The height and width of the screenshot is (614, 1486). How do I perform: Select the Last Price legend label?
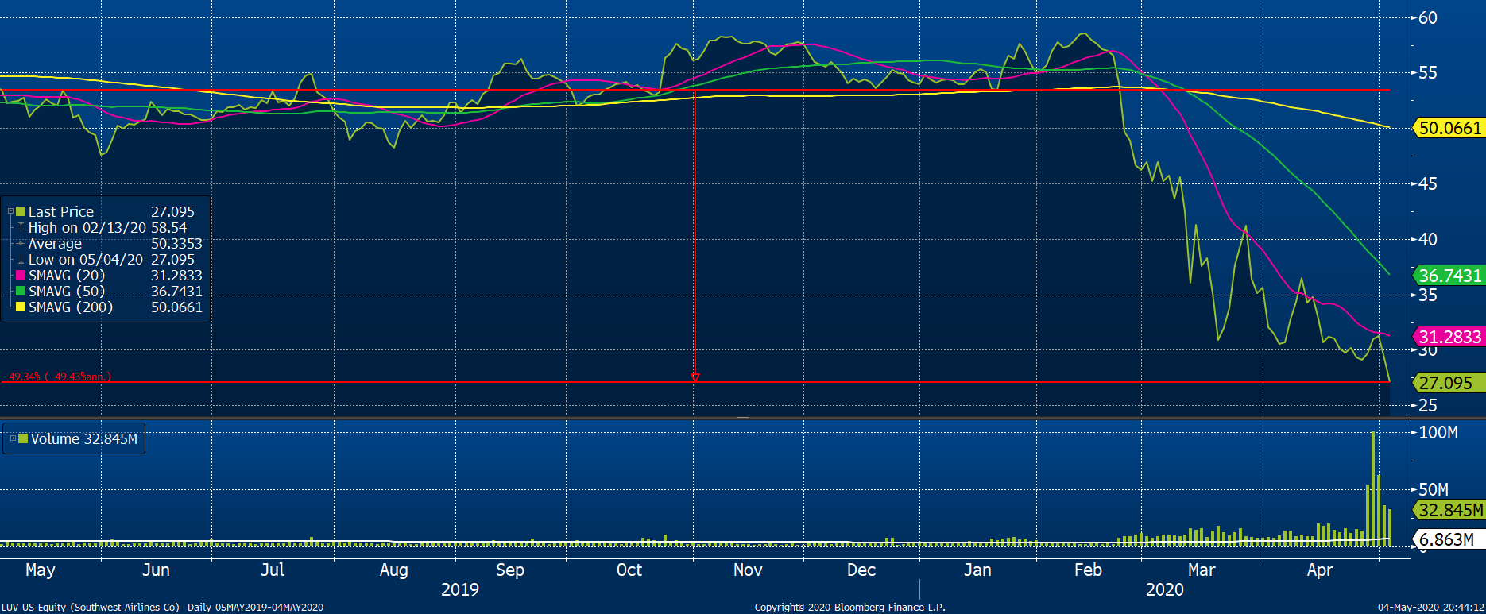click(x=61, y=211)
